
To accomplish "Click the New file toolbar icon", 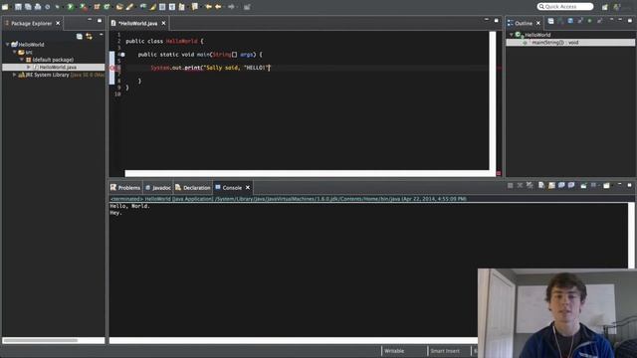I will click(5, 7).
